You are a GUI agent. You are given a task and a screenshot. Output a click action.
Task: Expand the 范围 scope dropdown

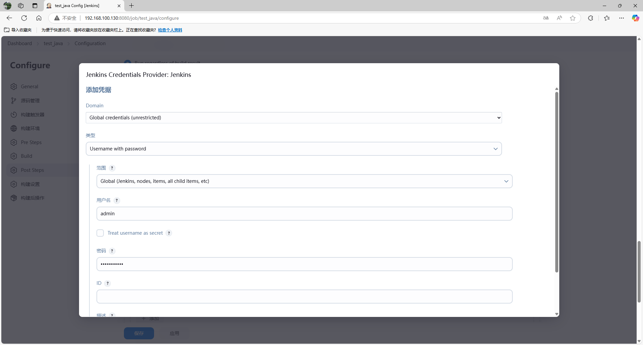[x=304, y=181]
